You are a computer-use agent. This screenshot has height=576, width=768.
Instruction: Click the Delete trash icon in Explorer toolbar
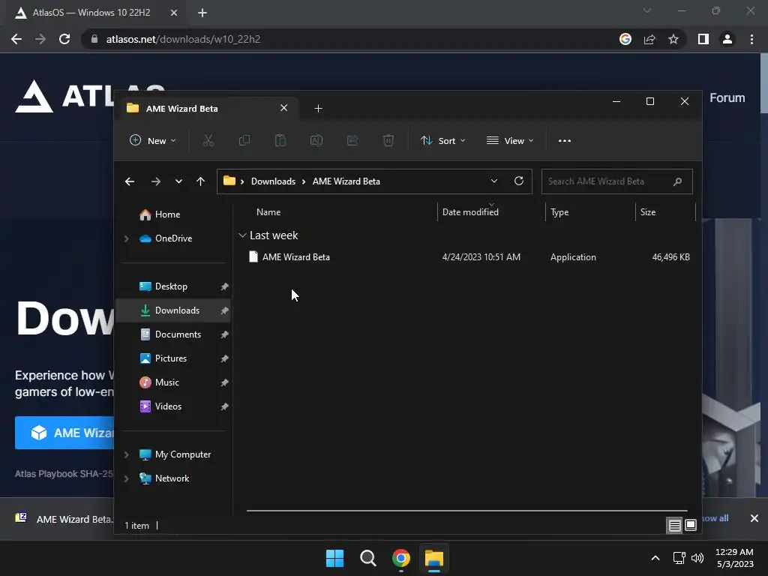tap(388, 141)
